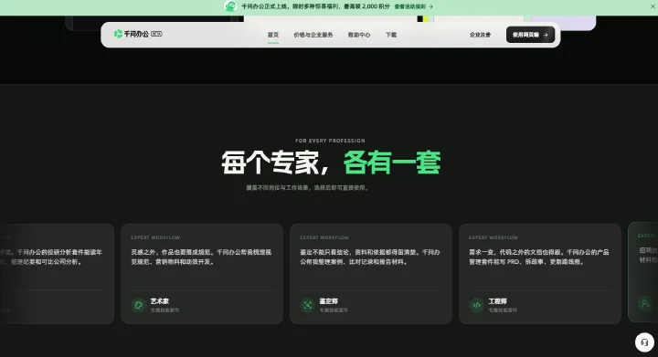
Task: Select the 艺术家 card title
Action: pyautogui.click(x=159, y=301)
